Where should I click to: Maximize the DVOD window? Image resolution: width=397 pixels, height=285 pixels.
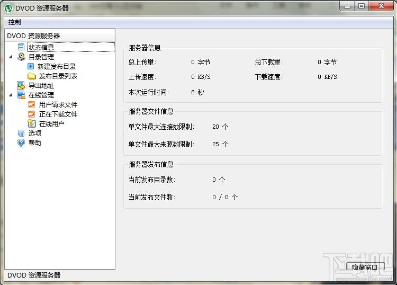click(362, 6)
